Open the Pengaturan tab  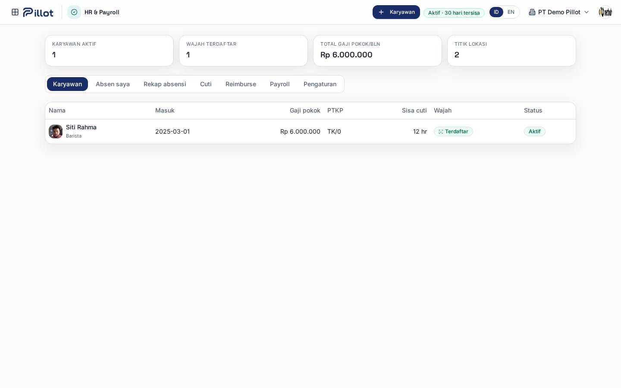[320, 84]
